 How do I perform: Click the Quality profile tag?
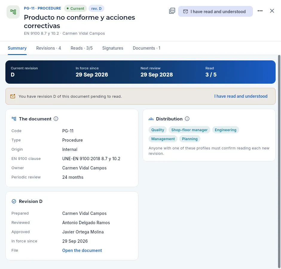coord(158,130)
